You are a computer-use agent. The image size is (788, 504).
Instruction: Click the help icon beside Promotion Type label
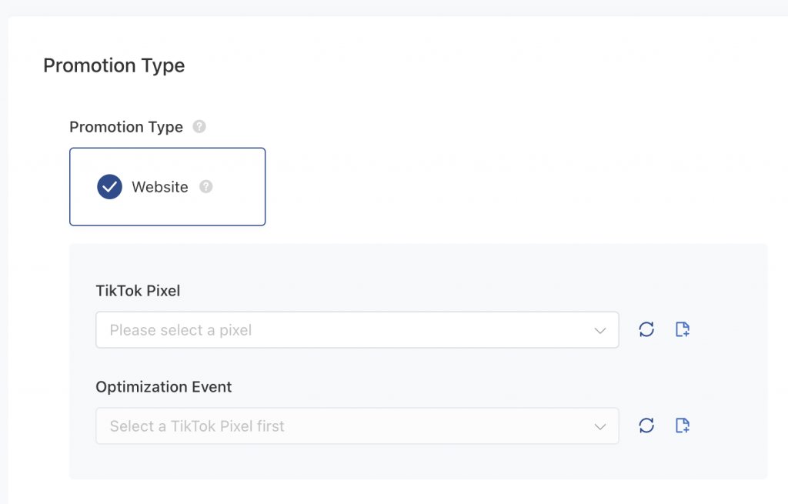point(199,127)
